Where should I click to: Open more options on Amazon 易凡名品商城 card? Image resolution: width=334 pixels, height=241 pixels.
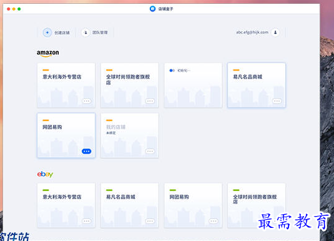point(277,101)
